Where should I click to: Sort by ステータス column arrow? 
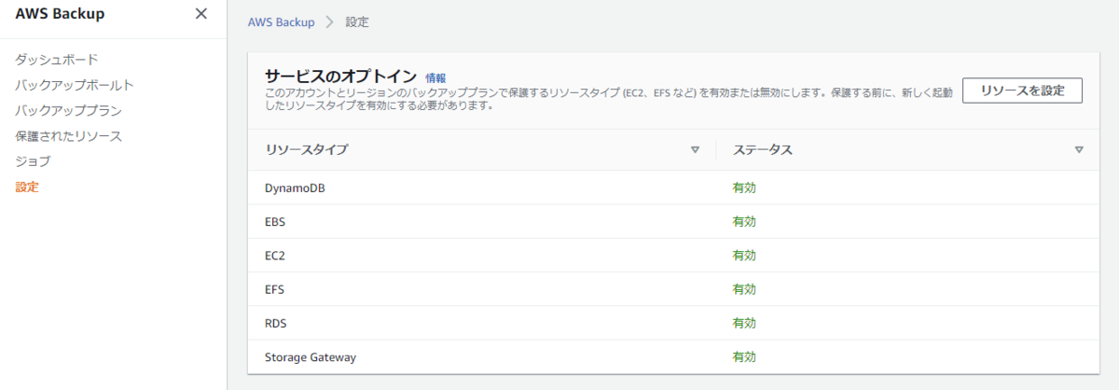point(1079,149)
